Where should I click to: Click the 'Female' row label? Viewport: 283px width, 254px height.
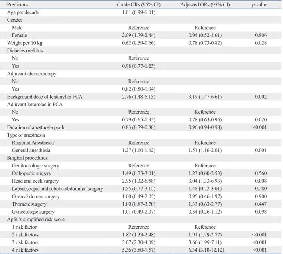tap(20, 35)
